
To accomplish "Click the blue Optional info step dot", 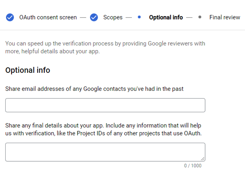I will pyautogui.click(x=139, y=17).
